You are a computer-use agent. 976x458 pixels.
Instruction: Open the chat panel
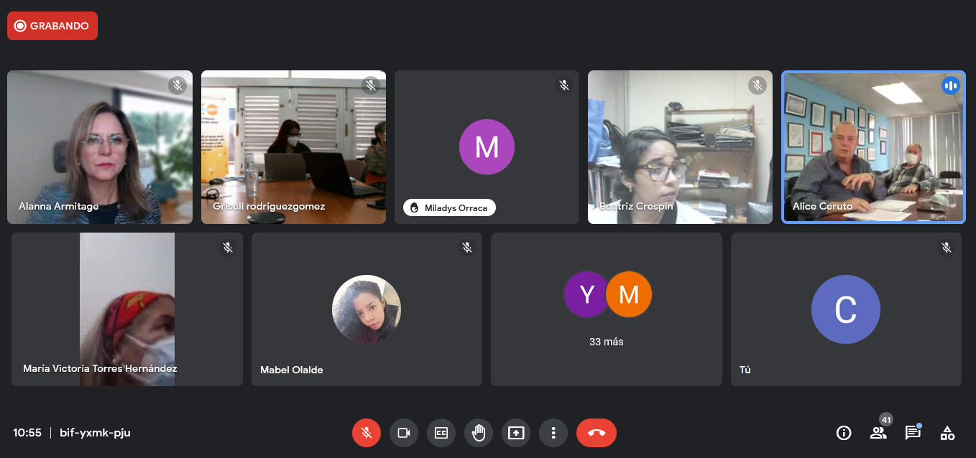point(913,433)
